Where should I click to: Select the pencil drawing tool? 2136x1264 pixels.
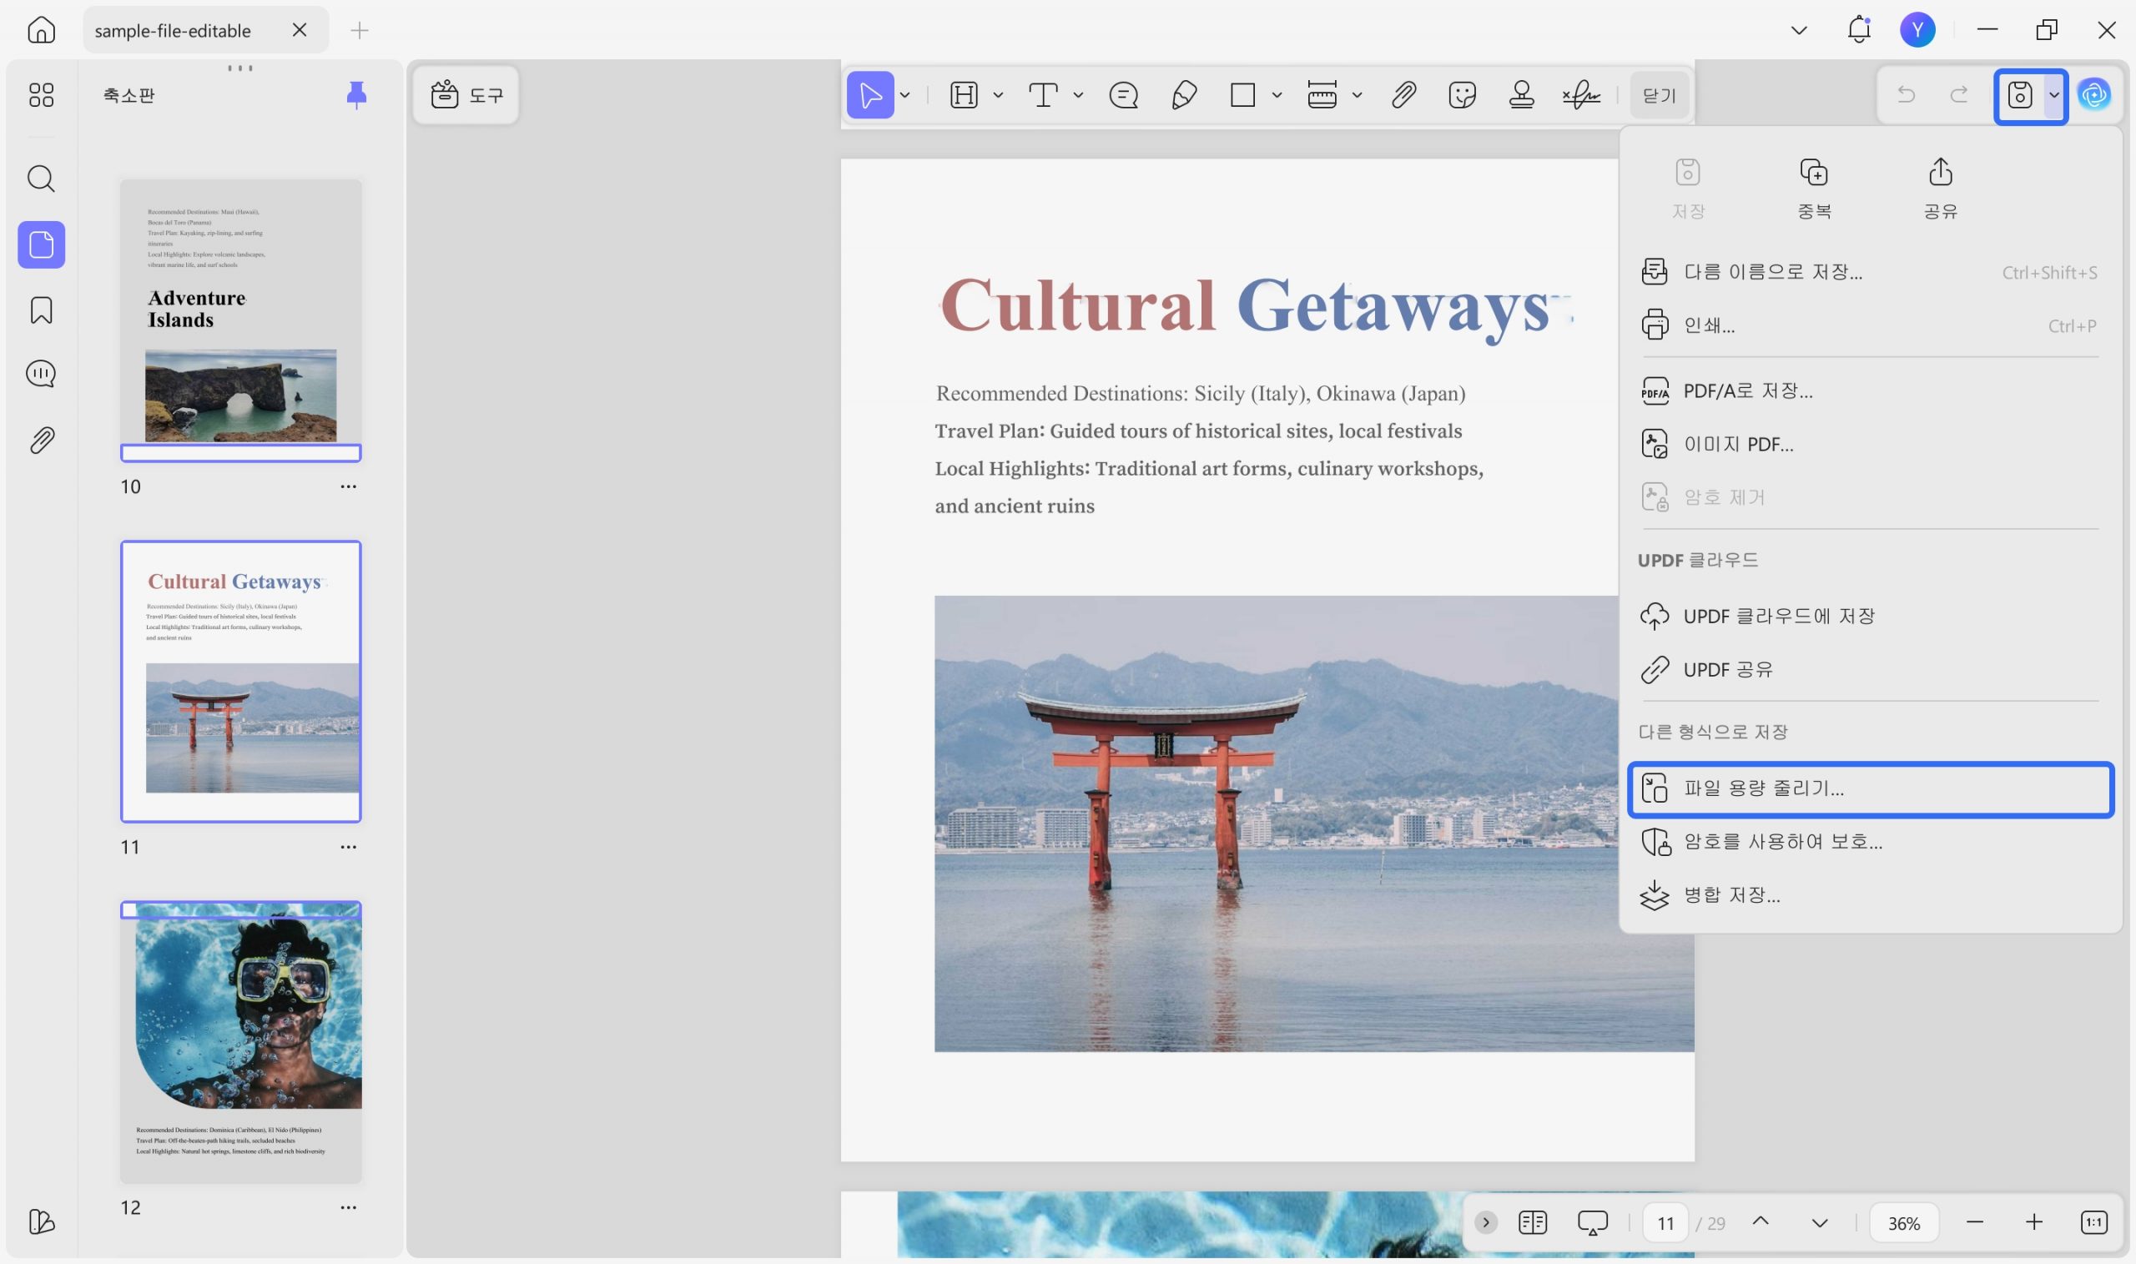(x=1184, y=94)
